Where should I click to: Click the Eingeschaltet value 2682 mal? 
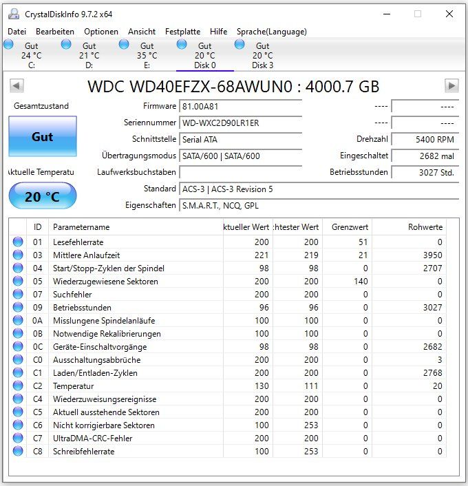[425, 156]
